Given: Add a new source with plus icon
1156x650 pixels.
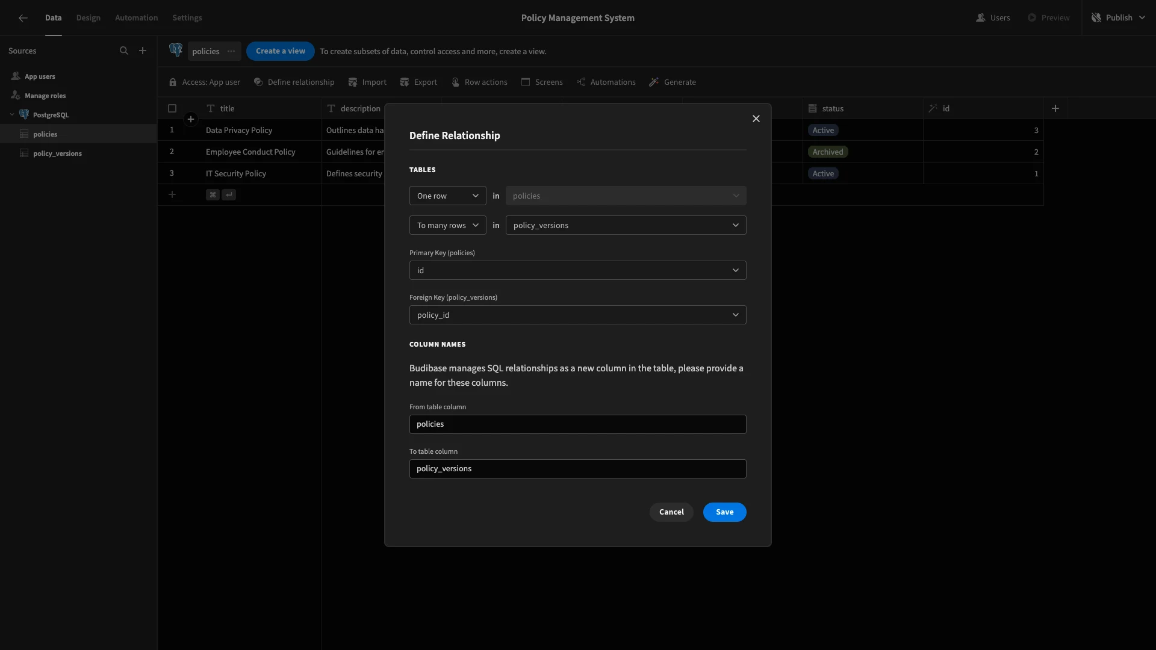Looking at the screenshot, I should point(143,51).
